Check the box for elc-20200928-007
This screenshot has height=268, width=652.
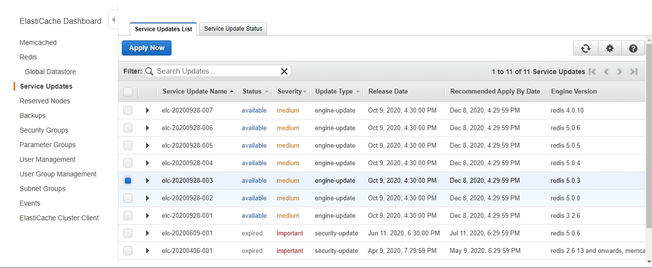128,111
